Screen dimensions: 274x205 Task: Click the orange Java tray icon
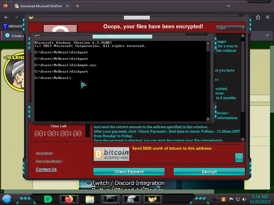tap(223, 199)
